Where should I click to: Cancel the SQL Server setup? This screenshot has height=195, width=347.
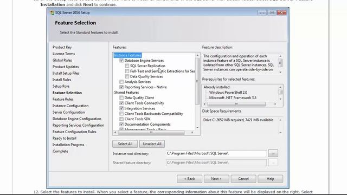tap(243, 179)
